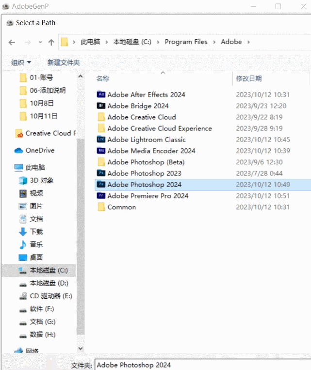Sort by 修改日期 column header
This screenshot has height=370, width=311.
pos(249,79)
